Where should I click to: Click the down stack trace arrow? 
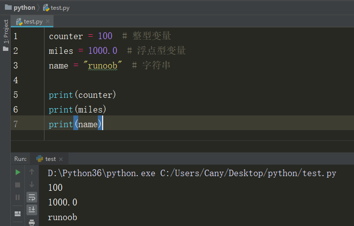point(32,184)
